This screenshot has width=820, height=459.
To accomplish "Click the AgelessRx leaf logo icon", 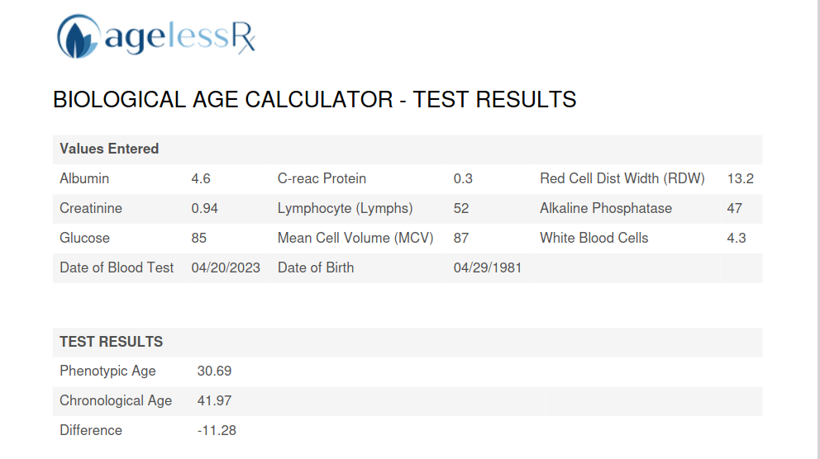I will coord(78,36).
